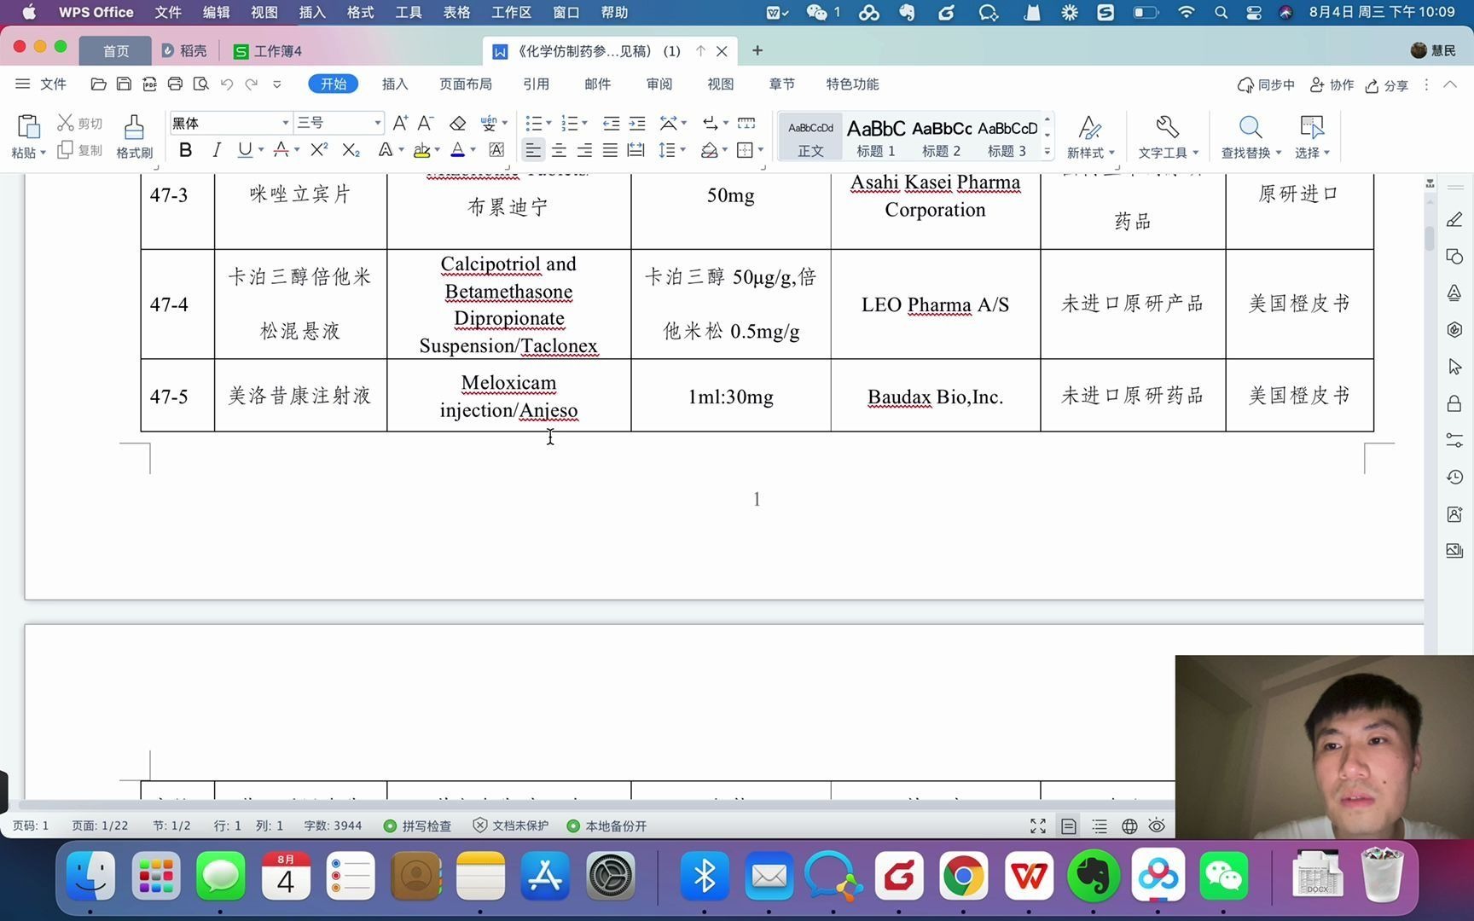Apply the Heading 1 (标题 1) style
This screenshot has height=921, width=1474.
[x=876, y=136]
